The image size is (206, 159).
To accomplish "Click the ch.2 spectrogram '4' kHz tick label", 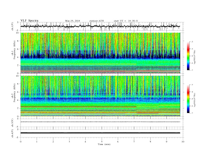I will pos(18,100).
